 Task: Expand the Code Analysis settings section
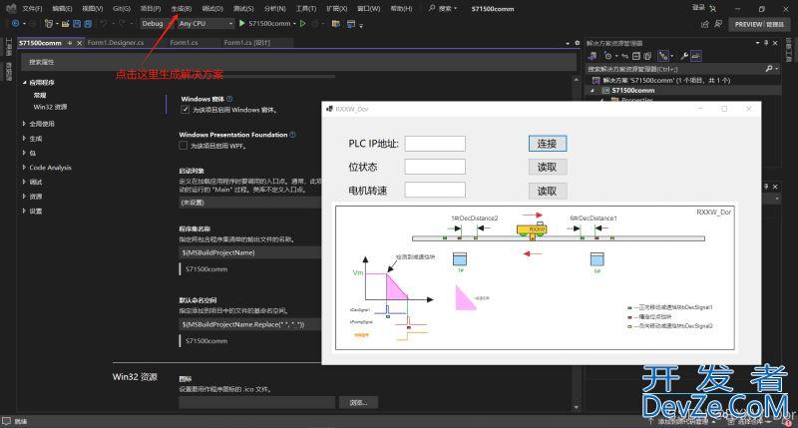click(24, 168)
